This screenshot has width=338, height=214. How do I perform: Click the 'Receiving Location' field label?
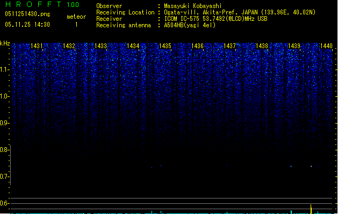coord(125,12)
